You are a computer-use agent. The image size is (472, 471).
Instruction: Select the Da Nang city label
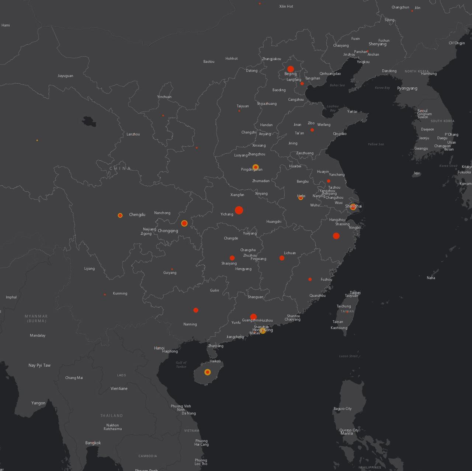pos(189,413)
